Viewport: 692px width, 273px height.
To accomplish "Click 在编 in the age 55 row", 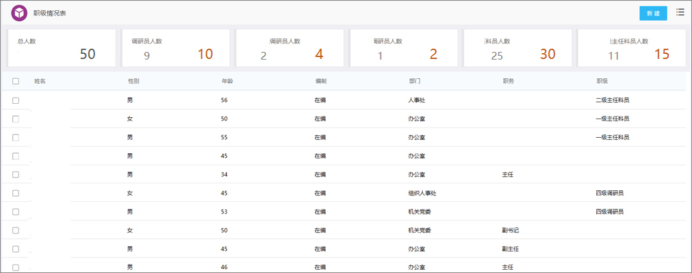I will tap(320, 137).
